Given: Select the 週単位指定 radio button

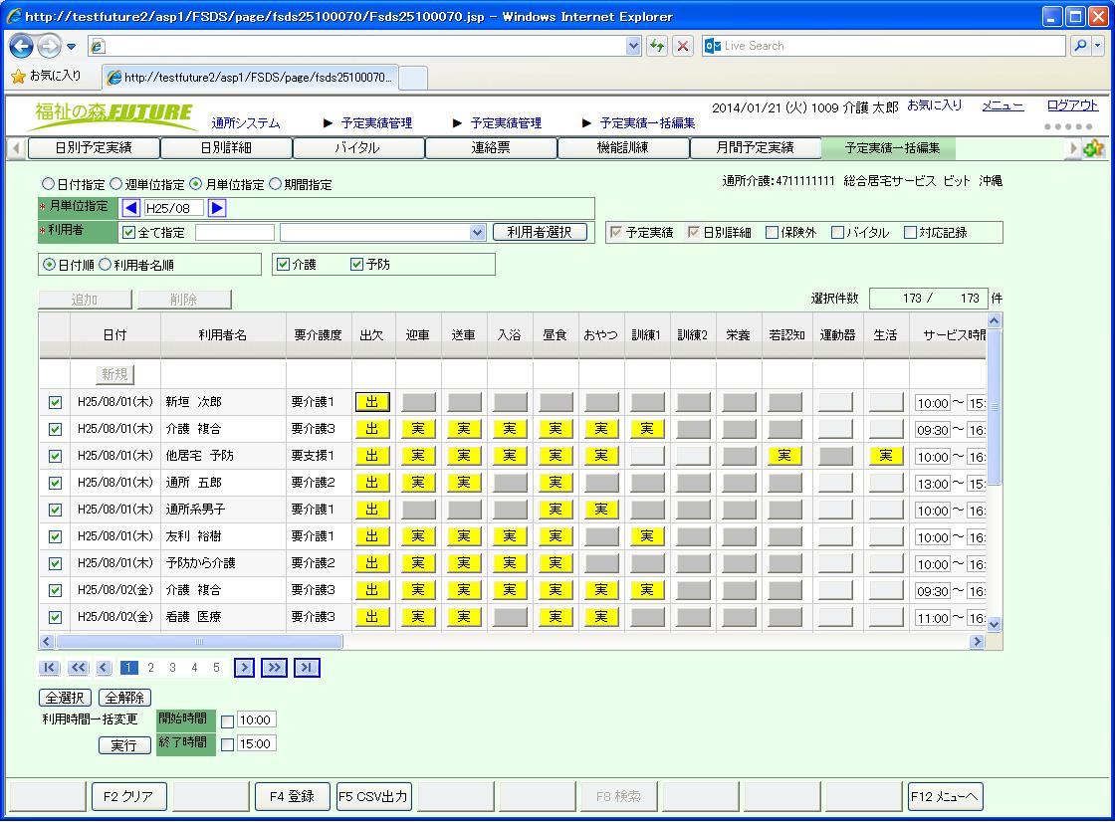Looking at the screenshot, I should [115, 184].
